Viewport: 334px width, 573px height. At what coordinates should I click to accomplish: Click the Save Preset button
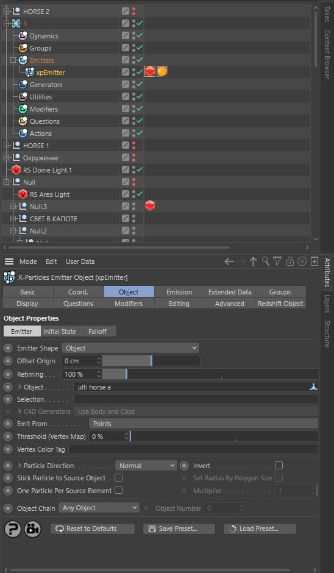(x=179, y=529)
